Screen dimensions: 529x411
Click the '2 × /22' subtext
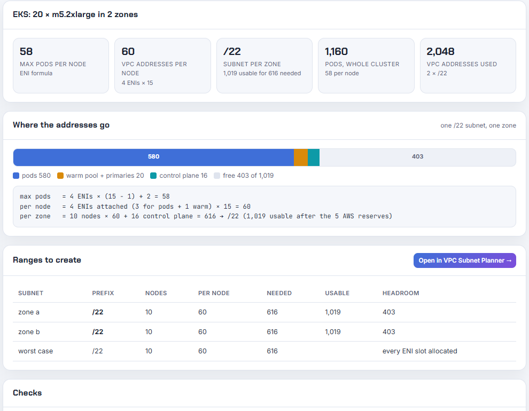coord(437,73)
